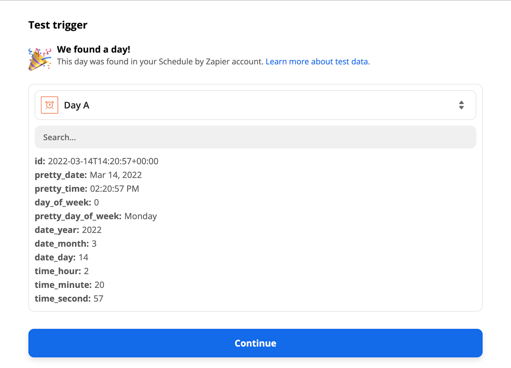Click the date_day: 14 row
The height and width of the screenshot is (368, 511).
click(x=62, y=257)
